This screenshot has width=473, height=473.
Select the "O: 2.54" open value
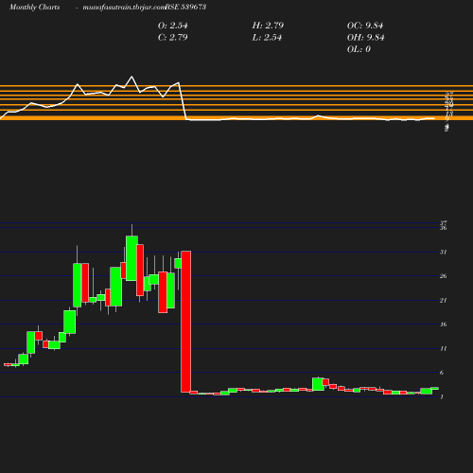(x=173, y=26)
